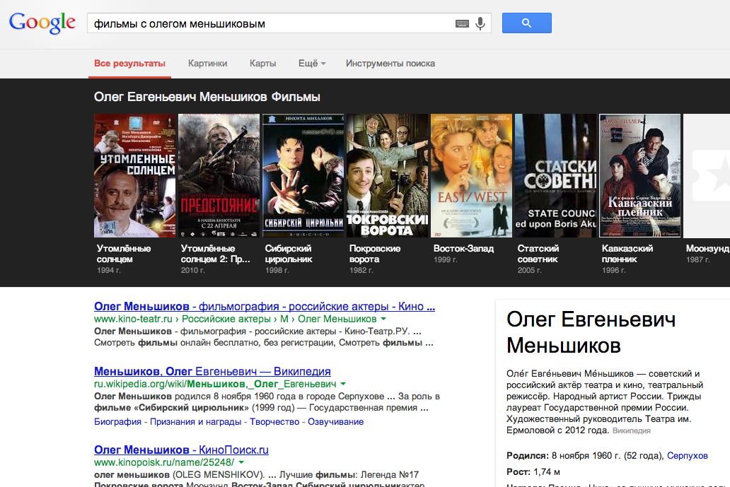
Task: Expand kinopoisk.ru result options arrow
Action: (x=241, y=462)
